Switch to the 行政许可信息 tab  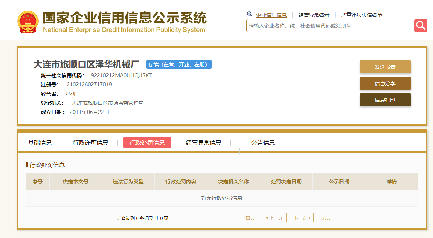[x=91, y=142]
